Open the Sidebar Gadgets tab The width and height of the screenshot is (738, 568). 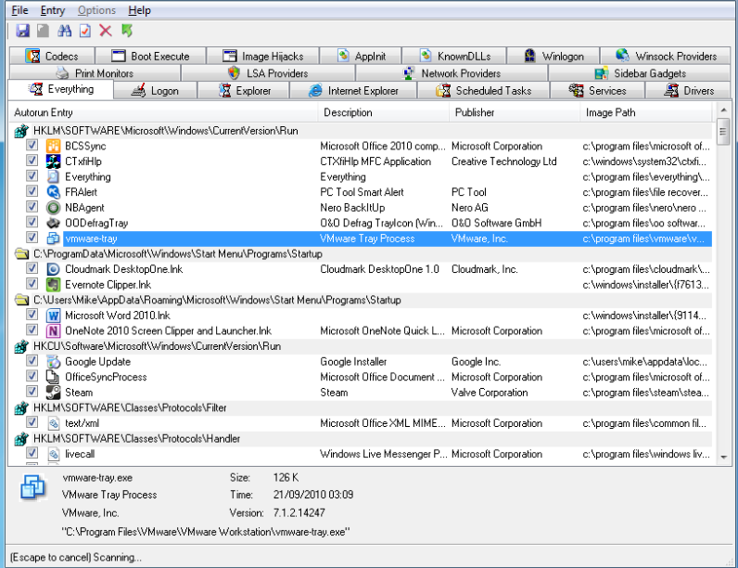point(640,73)
